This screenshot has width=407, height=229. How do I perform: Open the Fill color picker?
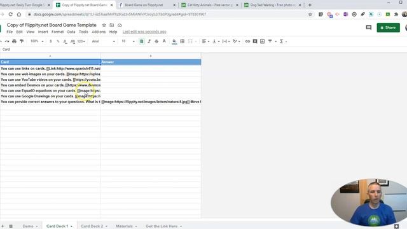coord(174,41)
